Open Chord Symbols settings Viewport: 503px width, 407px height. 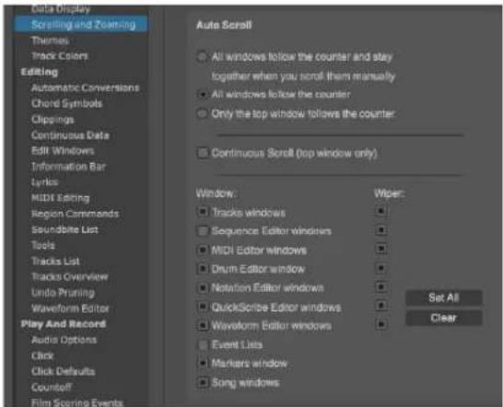(66, 103)
